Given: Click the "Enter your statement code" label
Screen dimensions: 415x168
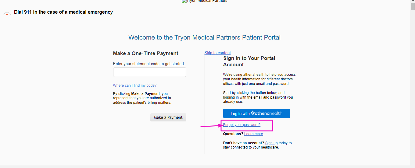Looking at the screenshot, I should pos(149,64).
